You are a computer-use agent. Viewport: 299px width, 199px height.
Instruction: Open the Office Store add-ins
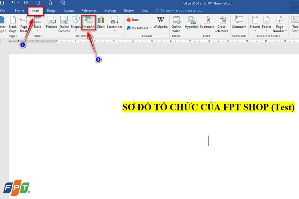(133, 20)
